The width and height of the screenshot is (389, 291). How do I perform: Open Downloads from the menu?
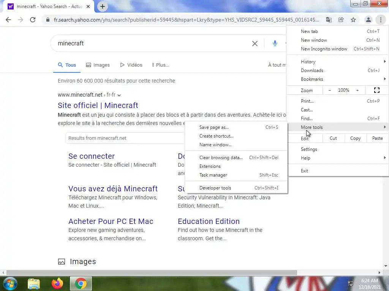[x=338, y=70]
